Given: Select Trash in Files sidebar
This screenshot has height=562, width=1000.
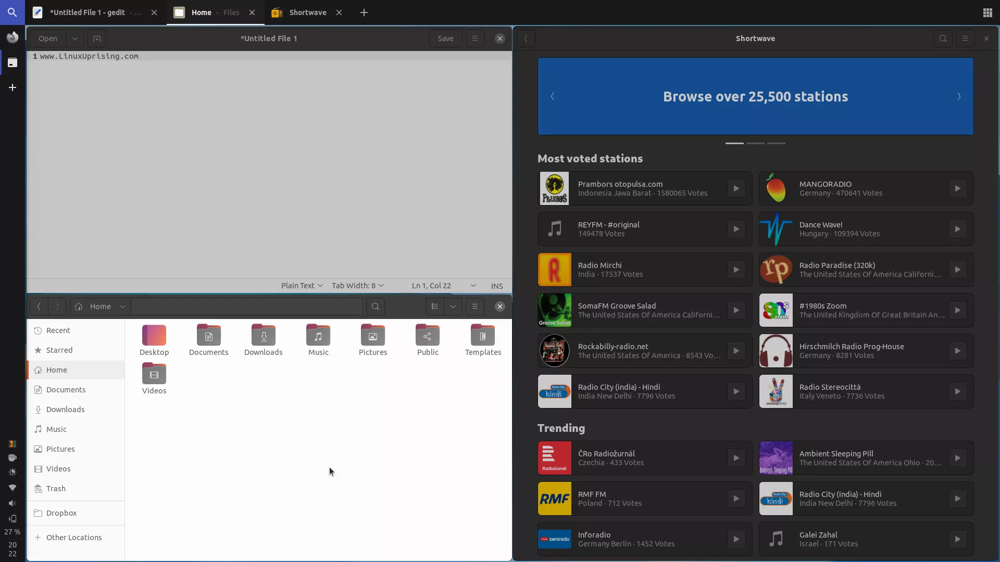Looking at the screenshot, I should click(76, 489).
